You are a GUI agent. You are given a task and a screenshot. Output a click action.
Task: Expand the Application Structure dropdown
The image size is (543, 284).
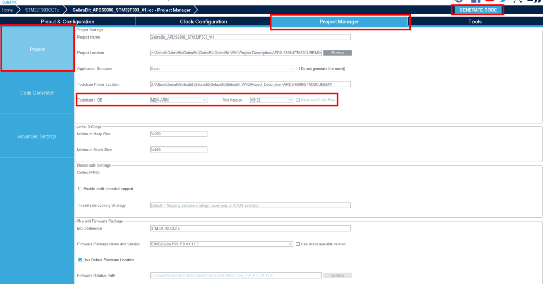point(221,68)
